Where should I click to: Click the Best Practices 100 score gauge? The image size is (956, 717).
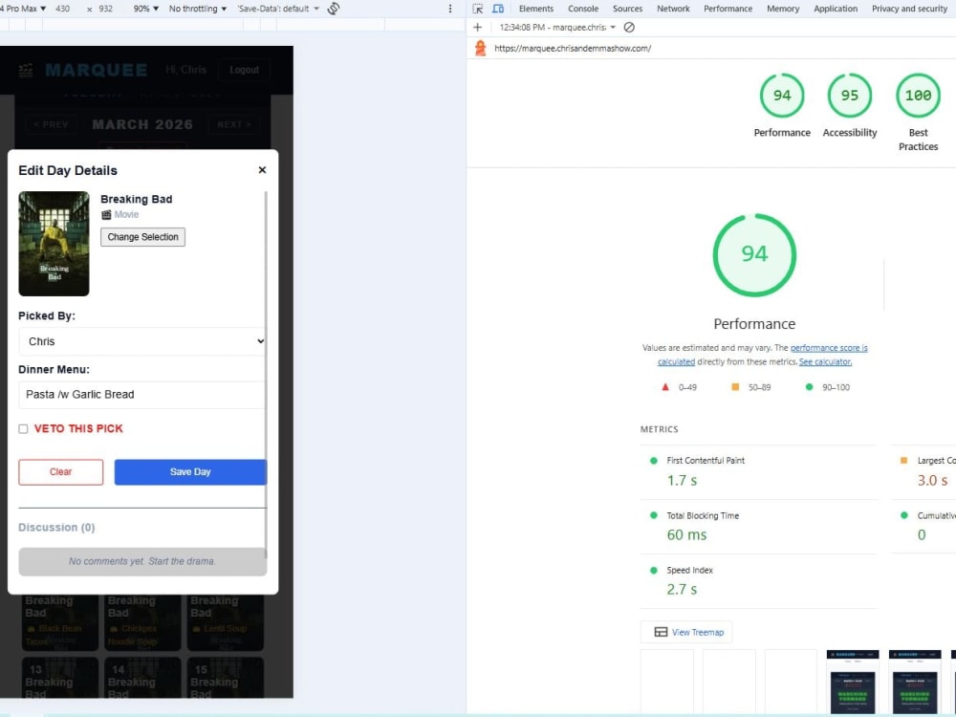tap(918, 96)
